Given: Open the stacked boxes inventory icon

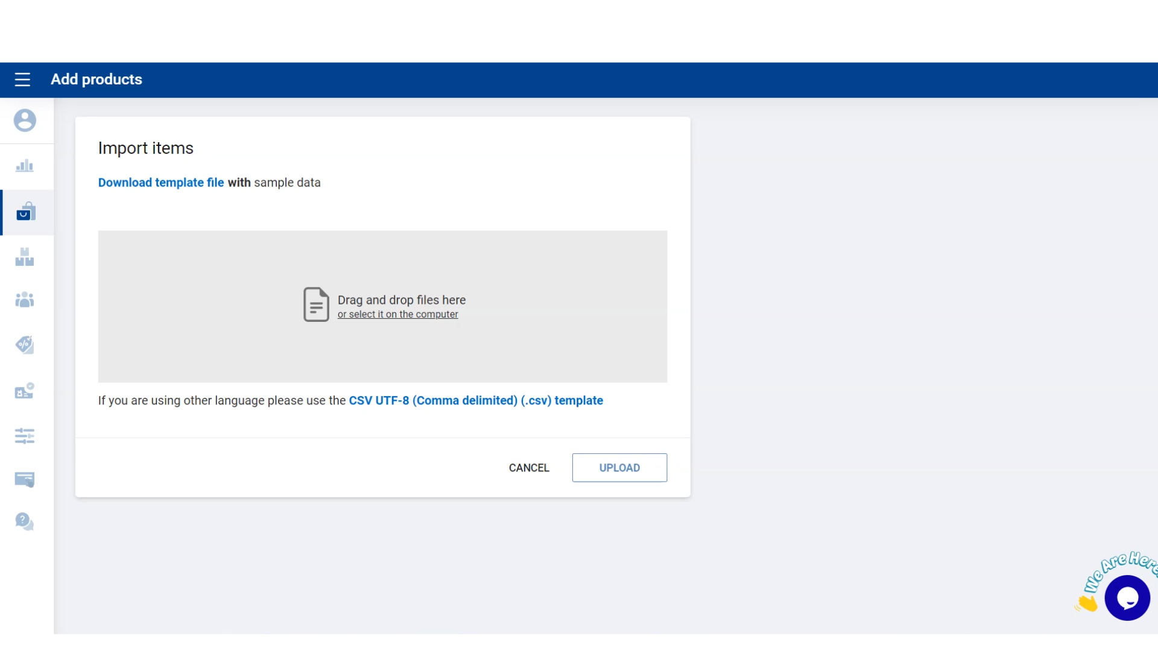Looking at the screenshot, I should (25, 257).
